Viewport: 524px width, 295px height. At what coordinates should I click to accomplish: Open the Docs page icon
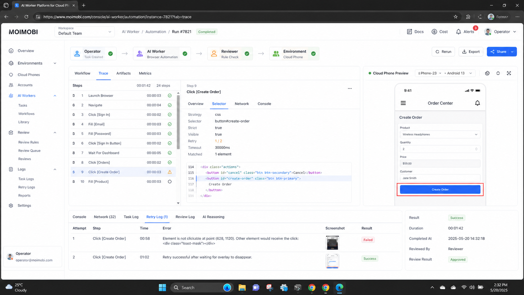(409, 32)
